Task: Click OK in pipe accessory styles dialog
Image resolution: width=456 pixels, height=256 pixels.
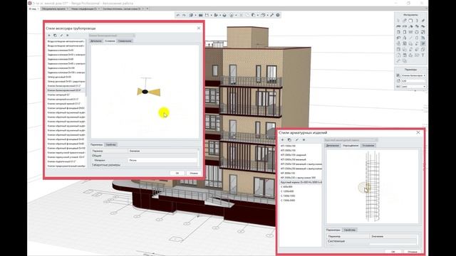Action: (177, 174)
